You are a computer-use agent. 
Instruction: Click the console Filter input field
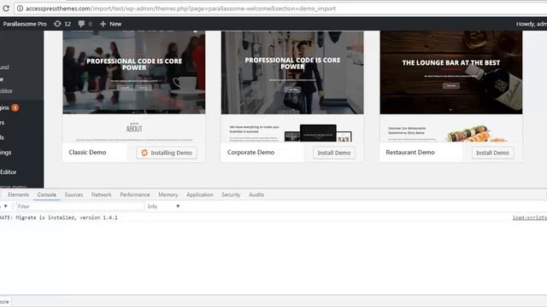point(79,206)
